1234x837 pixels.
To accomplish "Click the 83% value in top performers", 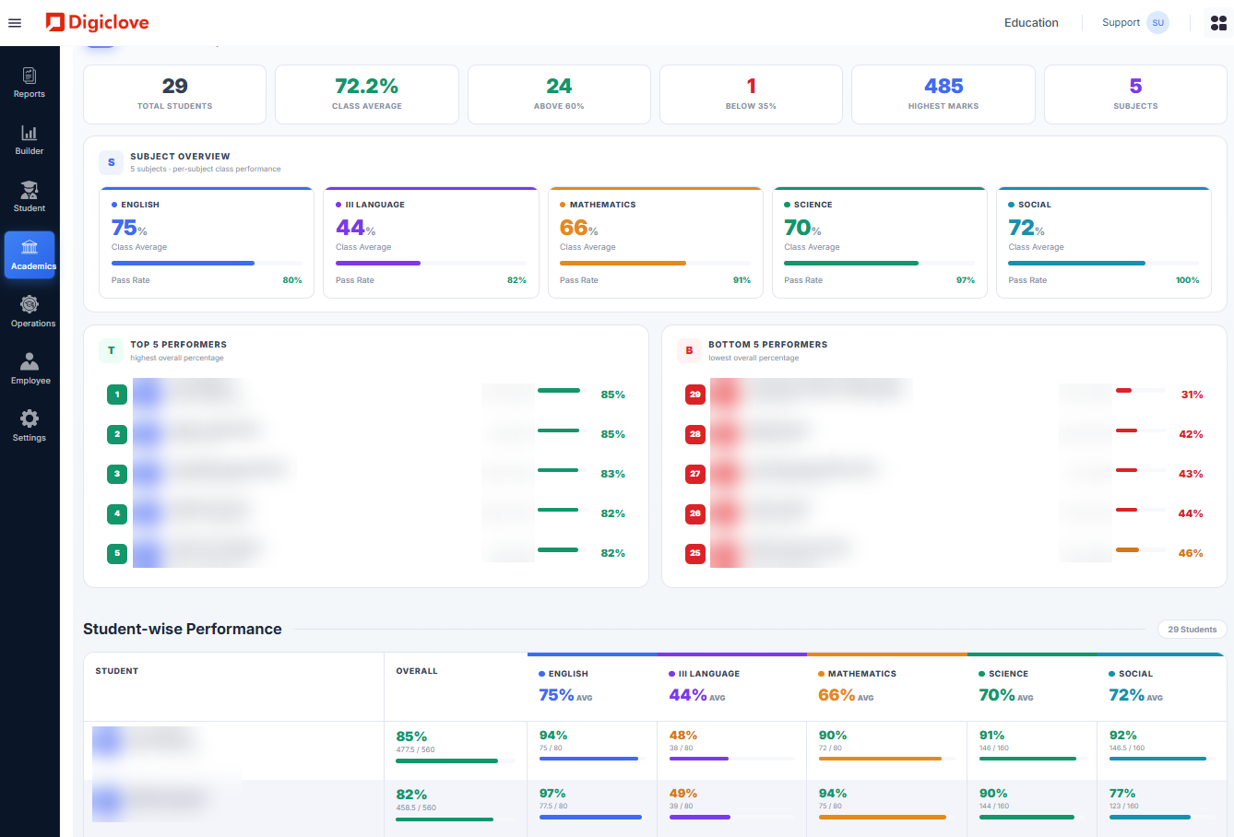I will coord(612,474).
